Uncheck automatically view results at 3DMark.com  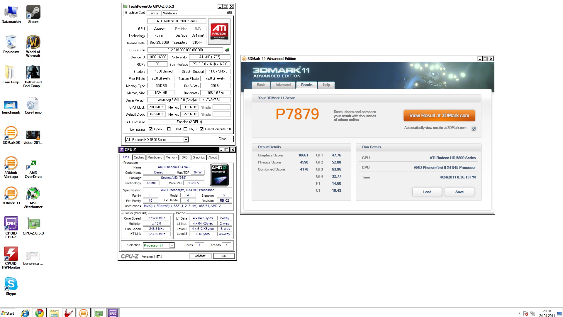tap(474, 129)
